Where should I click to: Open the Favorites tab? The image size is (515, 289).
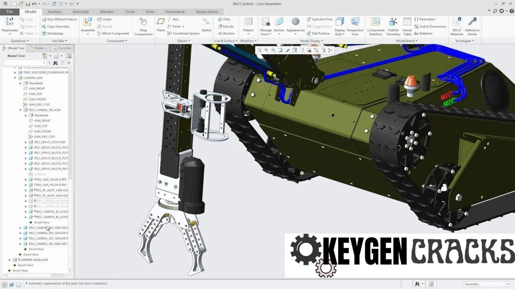coord(62,48)
